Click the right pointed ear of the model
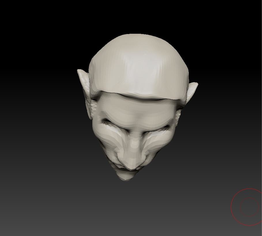This screenshot has height=236, width=262. (x=192, y=91)
